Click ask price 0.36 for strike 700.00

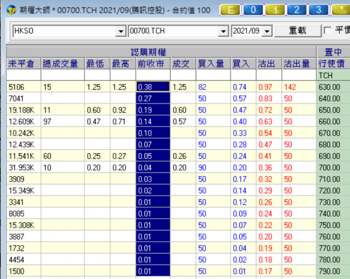click(x=265, y=167)
